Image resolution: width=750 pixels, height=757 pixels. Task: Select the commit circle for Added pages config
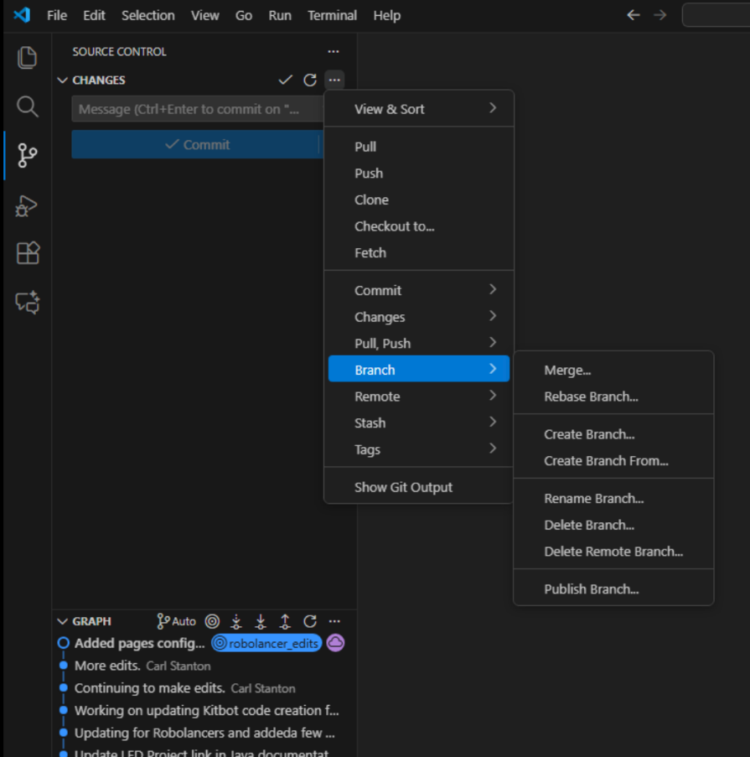63,642
